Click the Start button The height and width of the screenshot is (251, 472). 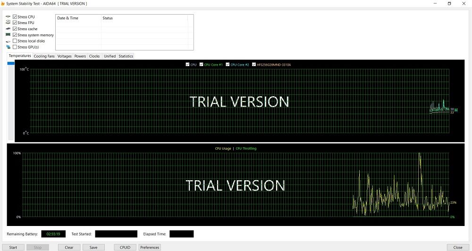tap(13, 247)
